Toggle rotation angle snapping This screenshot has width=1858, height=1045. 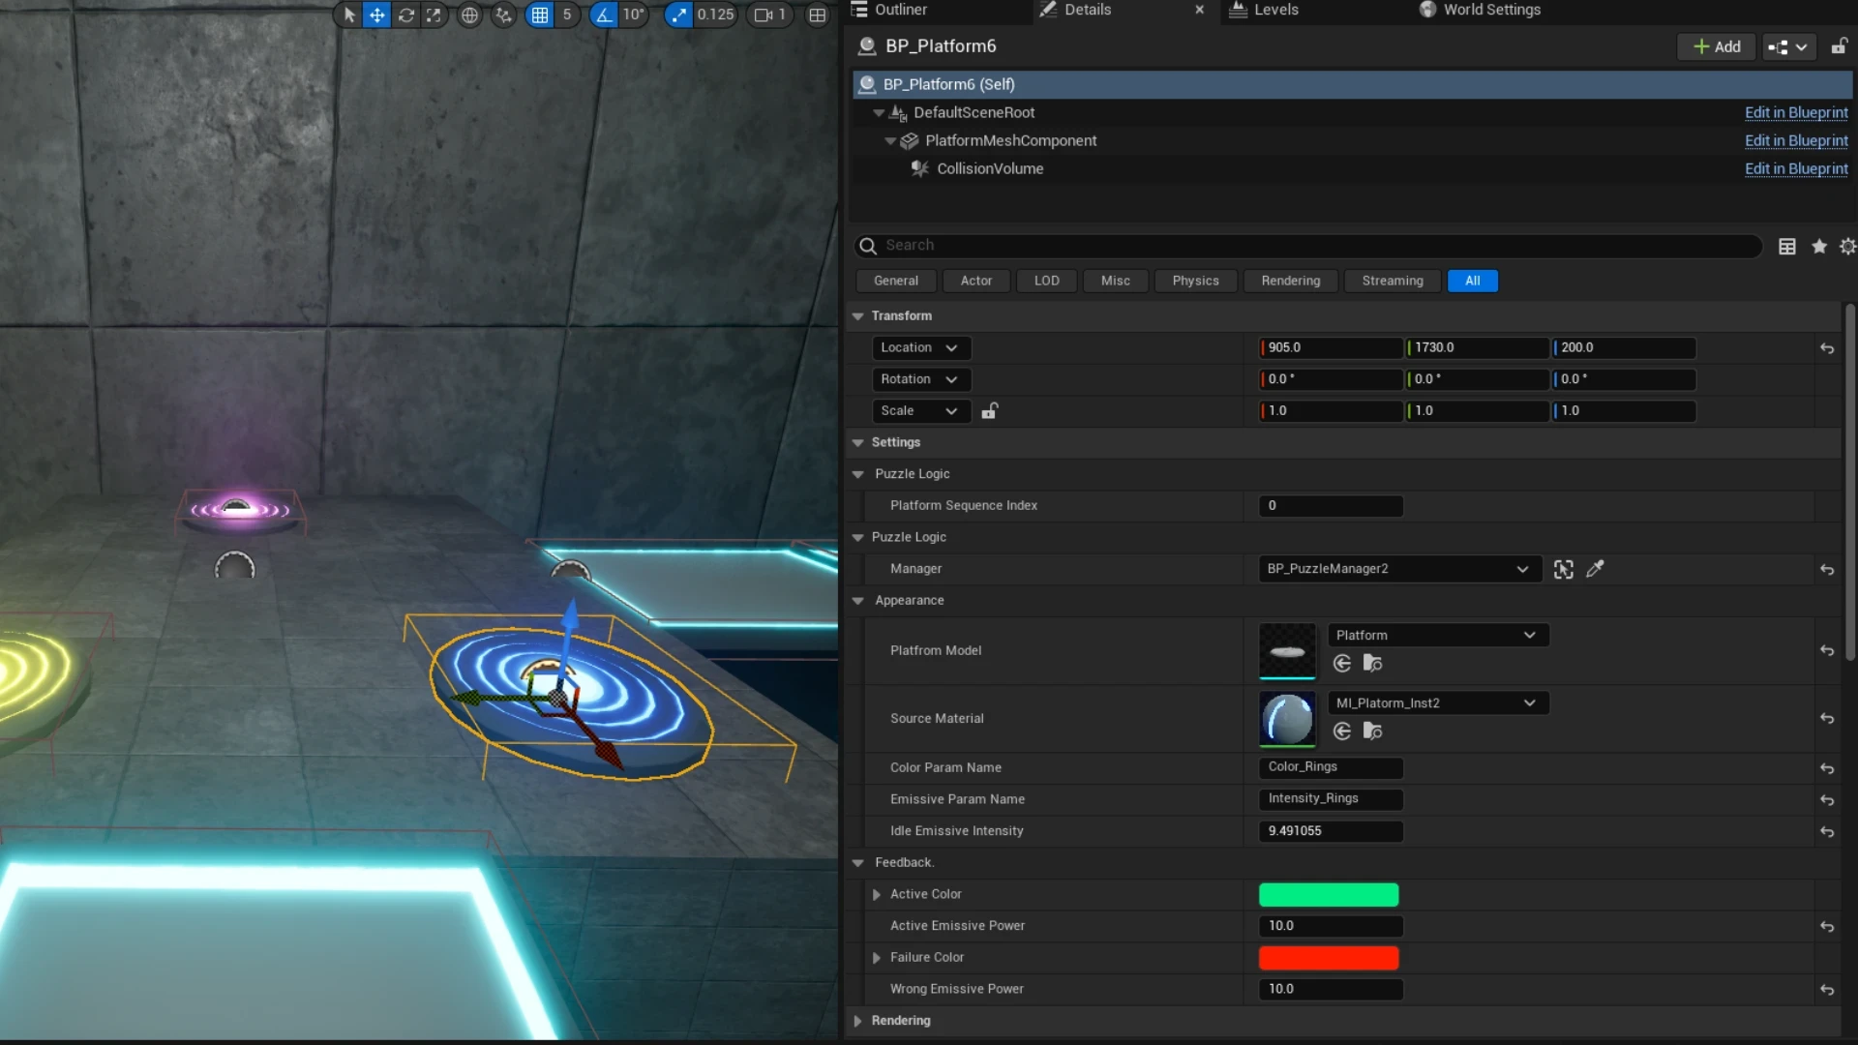[603, 15]
